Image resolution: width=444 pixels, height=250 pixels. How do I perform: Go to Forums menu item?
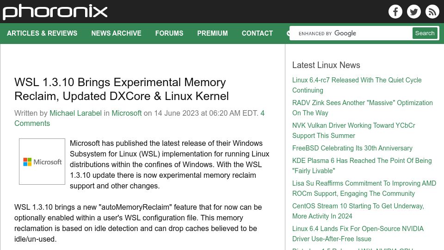coord(169,33)
